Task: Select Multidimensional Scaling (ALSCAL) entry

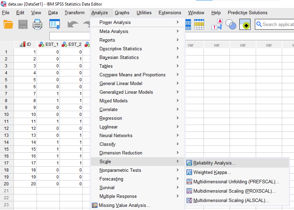Action: point(237,200)
